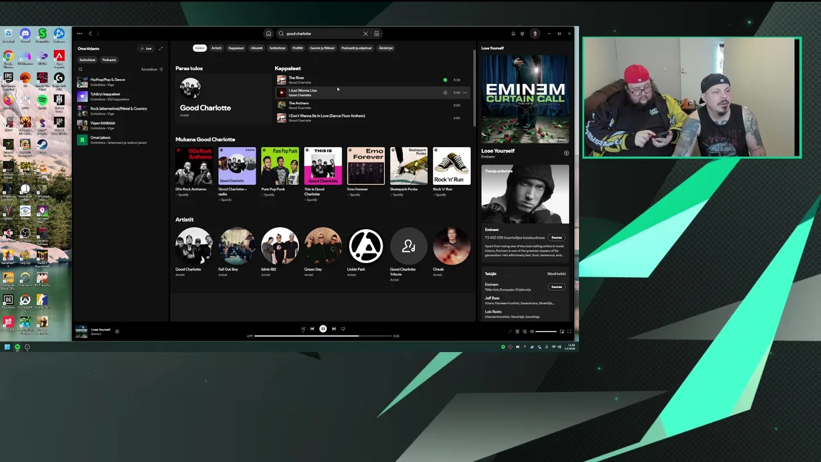This screenshot has height=462, width=821.
Task: Open more options for I Just Wanna Live
Action: [464, 92]
